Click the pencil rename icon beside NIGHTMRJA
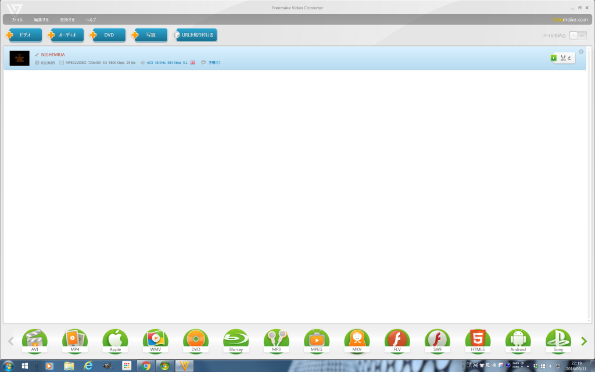Image resolution: width=595 pixels, height=372 pixels. click(37, 55)
